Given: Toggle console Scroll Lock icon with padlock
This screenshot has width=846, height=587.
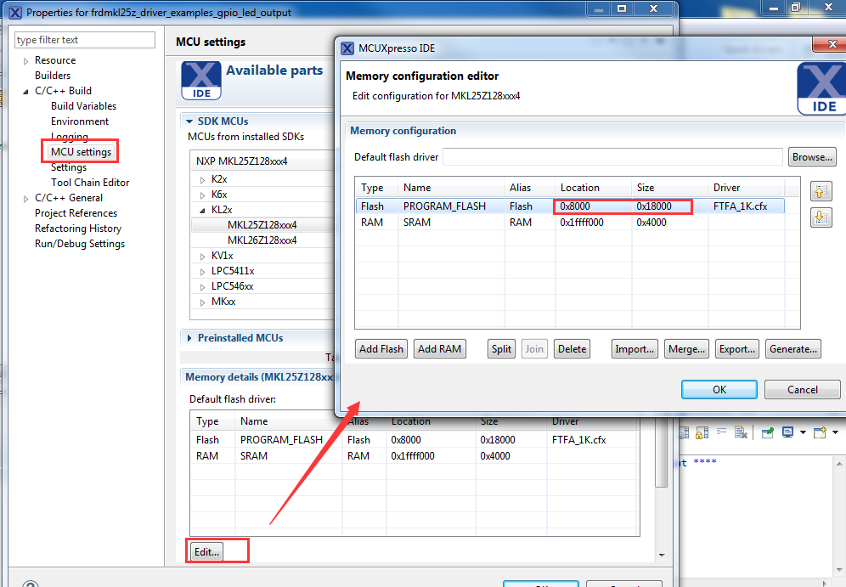Looking at the screenshot, I should pos(702,432).
